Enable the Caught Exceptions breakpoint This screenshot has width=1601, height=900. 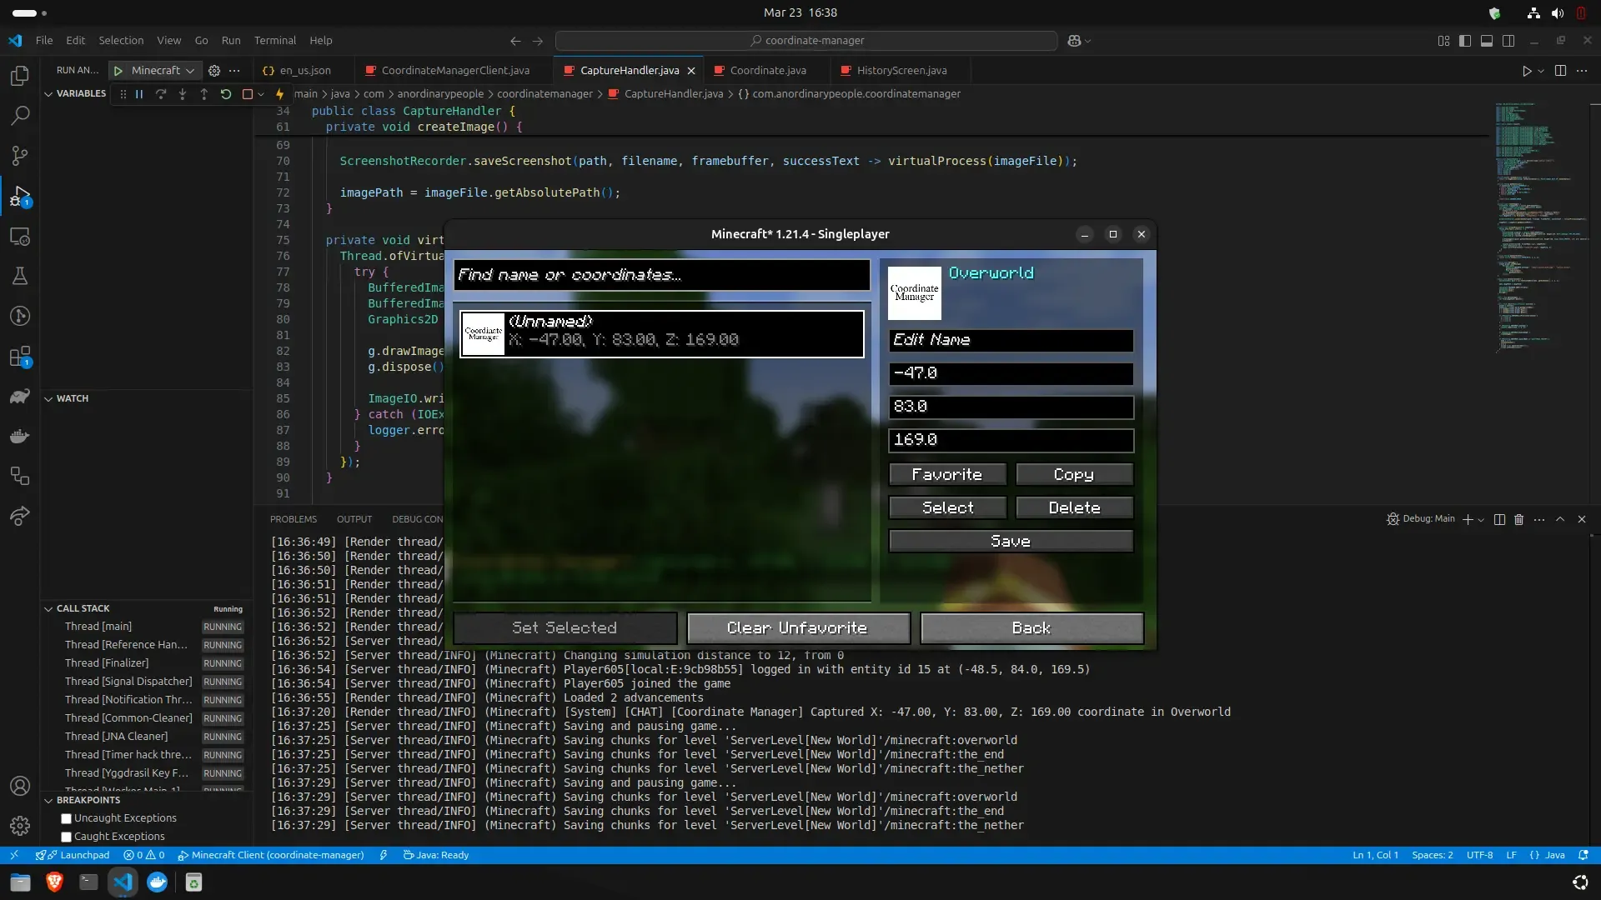click(67, 837)
